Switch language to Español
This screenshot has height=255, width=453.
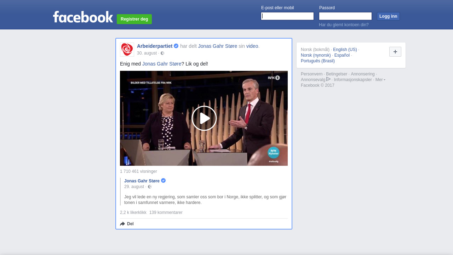(342, 55)
